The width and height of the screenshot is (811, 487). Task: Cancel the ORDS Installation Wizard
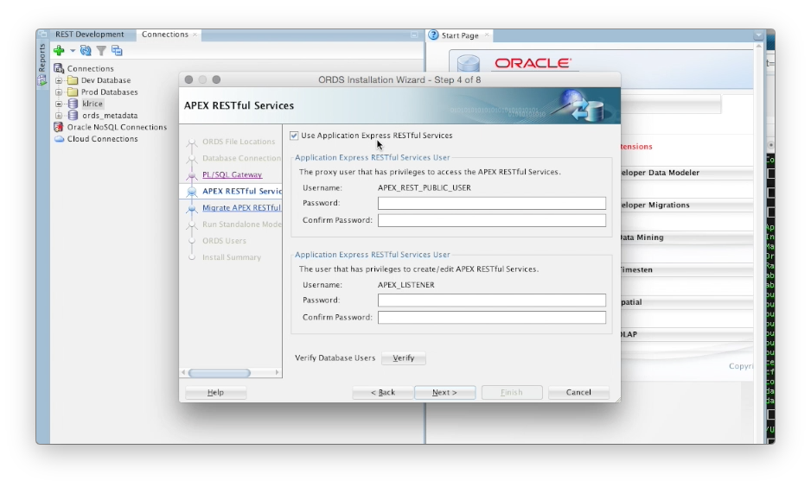pos(578,393)
